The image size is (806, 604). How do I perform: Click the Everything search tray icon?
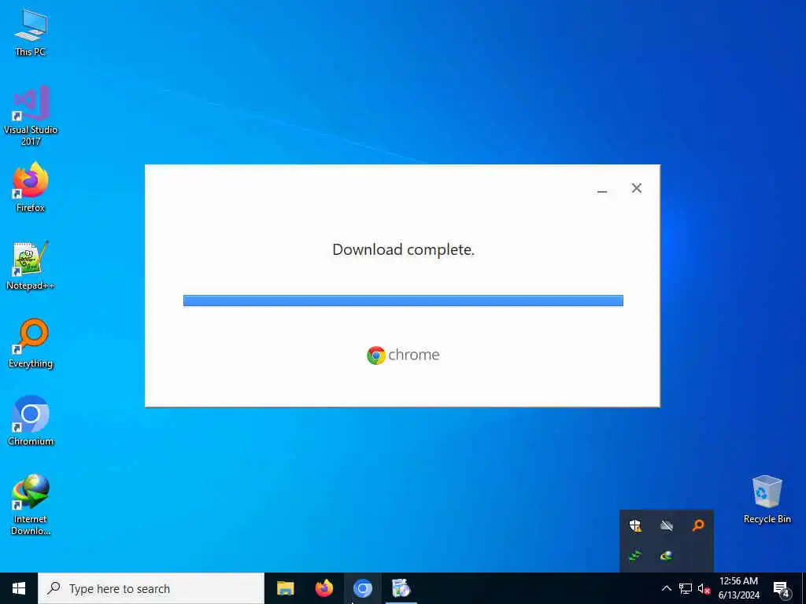pos(698,525)
